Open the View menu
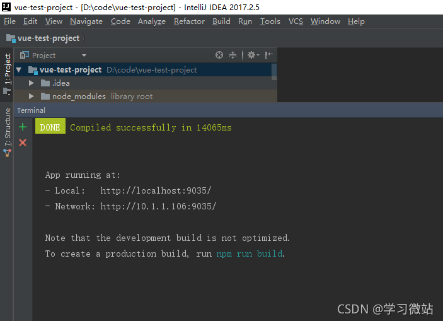Screen dimensions: 443x321 [54, 21]
